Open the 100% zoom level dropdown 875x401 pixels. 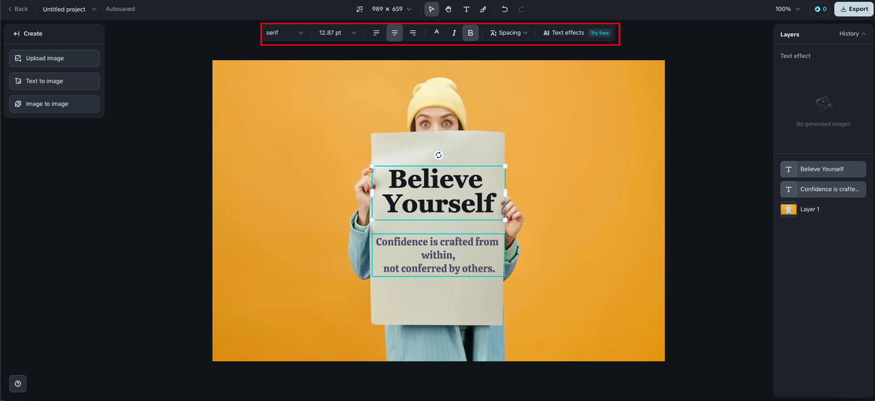pos(787,9)
